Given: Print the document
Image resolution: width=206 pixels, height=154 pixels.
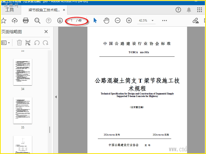Looking at the screenshot, I should coord(26,21).
